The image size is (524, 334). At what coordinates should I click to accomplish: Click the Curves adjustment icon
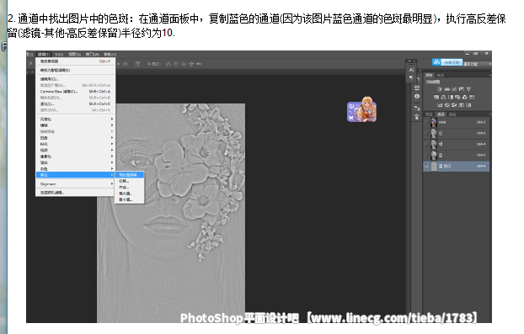[454, 89]
